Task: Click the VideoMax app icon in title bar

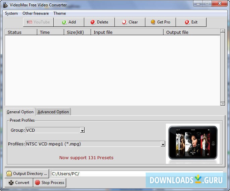Action: [5, 5]
